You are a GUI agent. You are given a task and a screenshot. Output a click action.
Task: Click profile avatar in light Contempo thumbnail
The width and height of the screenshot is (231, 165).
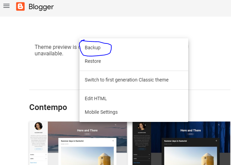click(x=38, y=126)
